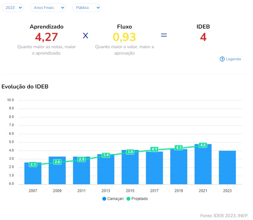Open the Legenda link text
This screenshot has height=220, width=253.
click(233, 59)
